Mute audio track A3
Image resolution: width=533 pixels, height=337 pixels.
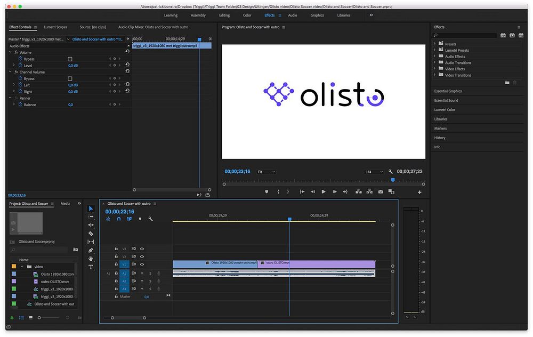(x=142, y=289)
